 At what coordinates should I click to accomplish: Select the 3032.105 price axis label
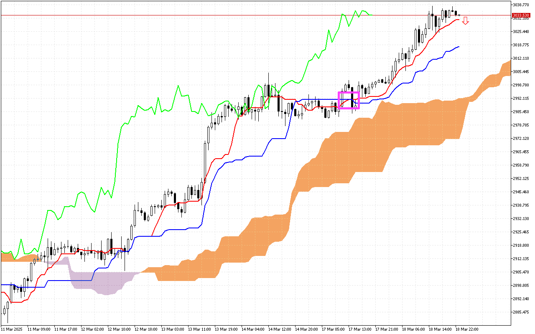click(x=521, y=19)
